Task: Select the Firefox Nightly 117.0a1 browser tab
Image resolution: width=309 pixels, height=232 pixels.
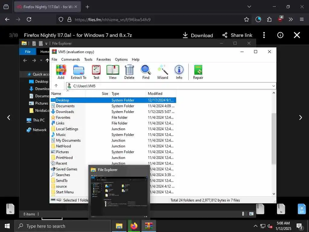Action: [x=47, y=7]
